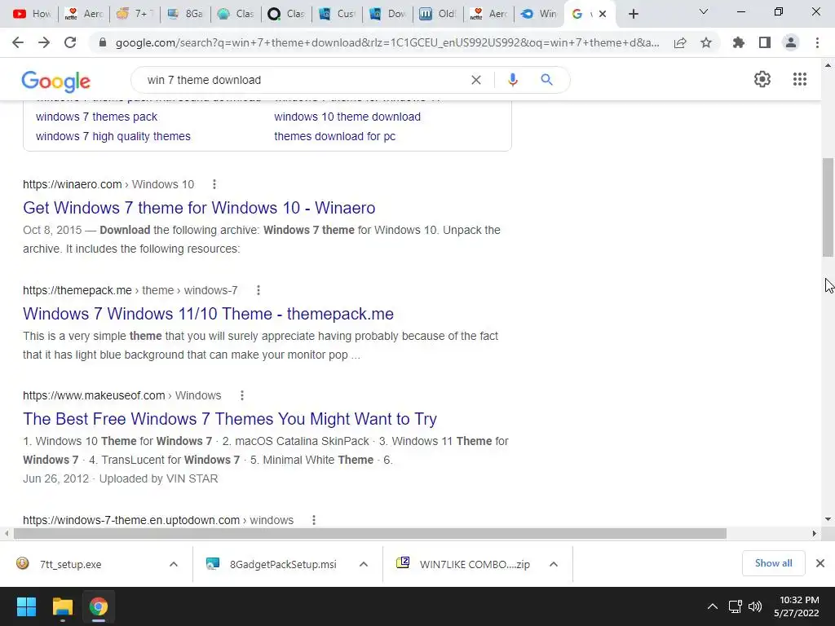Viewport: 835px width, 626px height.
Task: Open more options for uptodown.com result
Action: tap(314, 520)
